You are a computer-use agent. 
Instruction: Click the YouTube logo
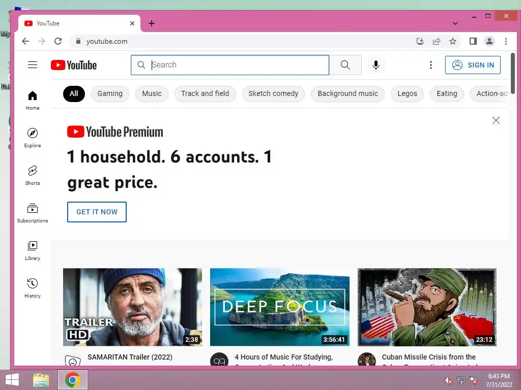pyautogui.click(x=74, y=65)
